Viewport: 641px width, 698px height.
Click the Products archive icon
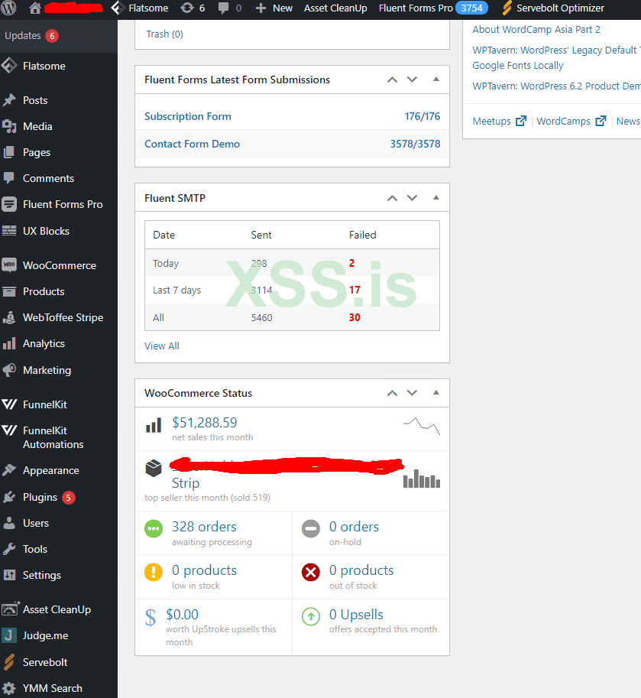click(9, 291)
